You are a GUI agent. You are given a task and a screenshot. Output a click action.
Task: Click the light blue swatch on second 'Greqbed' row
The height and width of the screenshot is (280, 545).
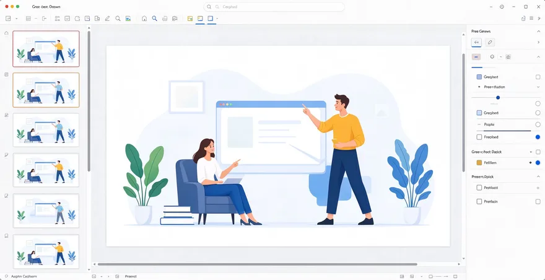[x=479, y=113]
